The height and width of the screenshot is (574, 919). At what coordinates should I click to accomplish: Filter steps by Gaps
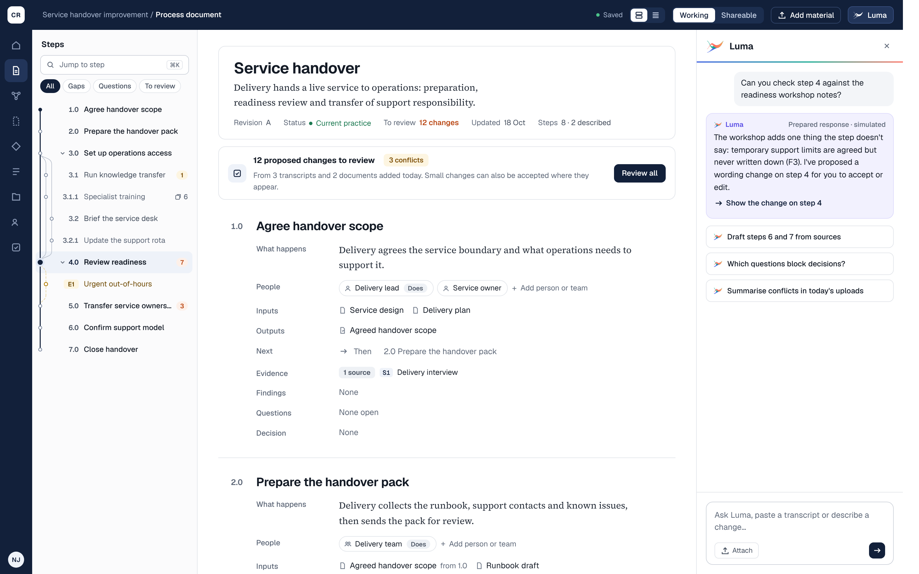tap(76, 86)
